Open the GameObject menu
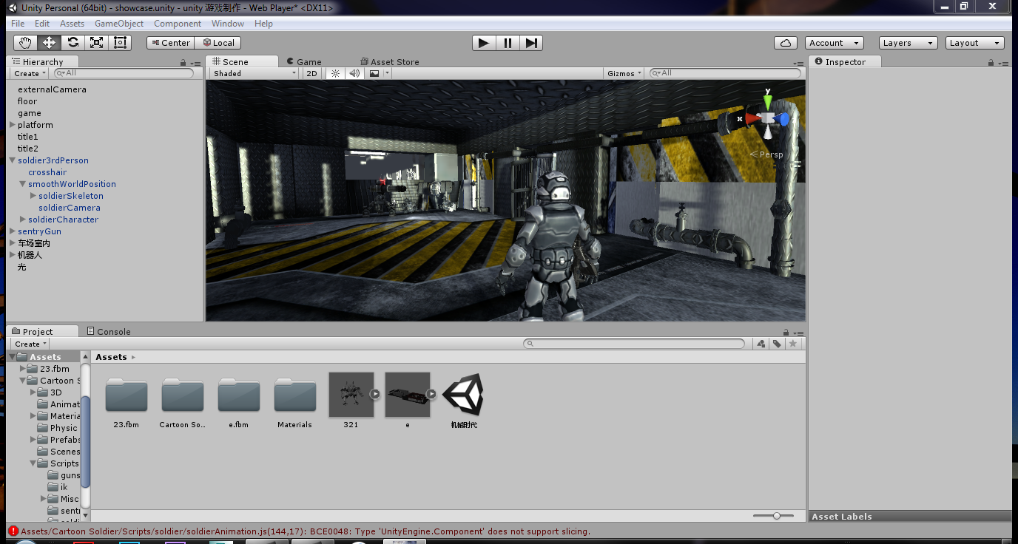This screenshot has width=1018, height=544. point(119,24)
